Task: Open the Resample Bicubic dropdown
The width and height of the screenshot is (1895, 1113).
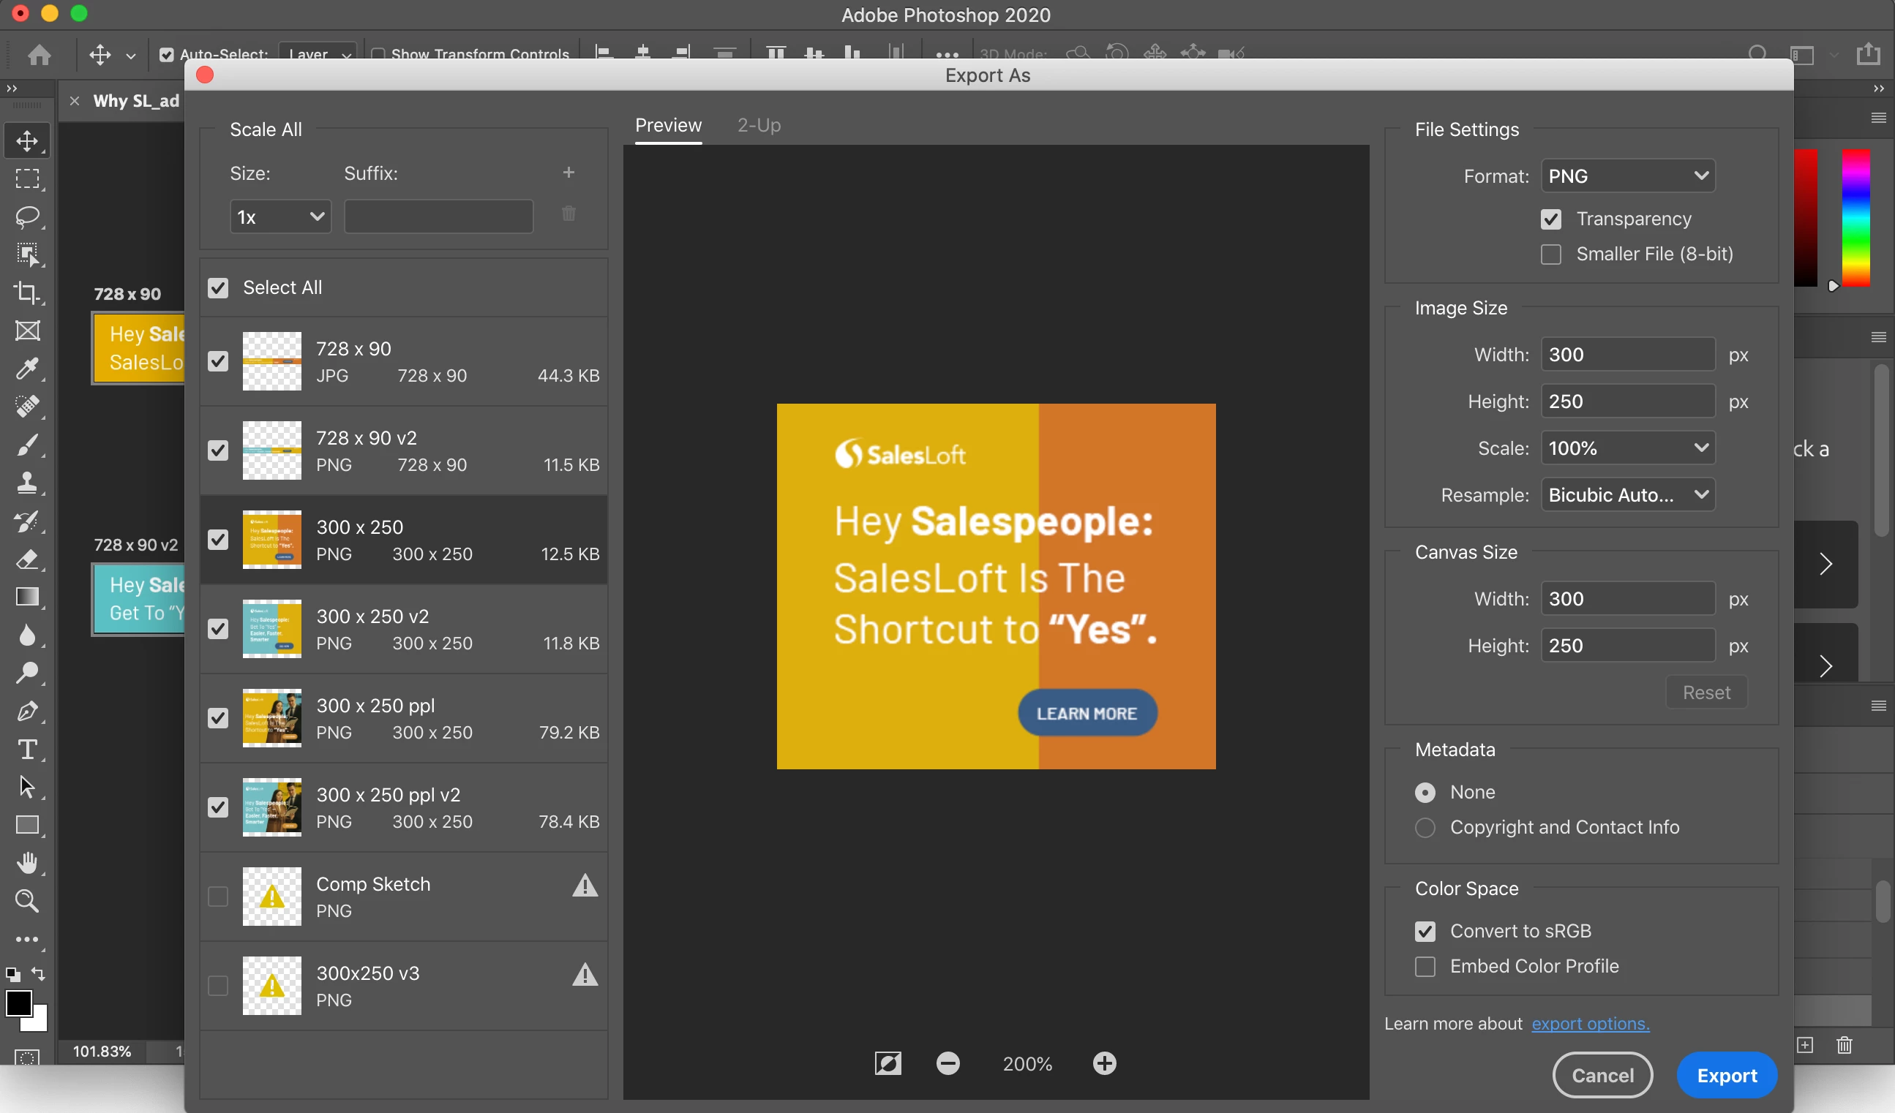Action: [1627, 495]
